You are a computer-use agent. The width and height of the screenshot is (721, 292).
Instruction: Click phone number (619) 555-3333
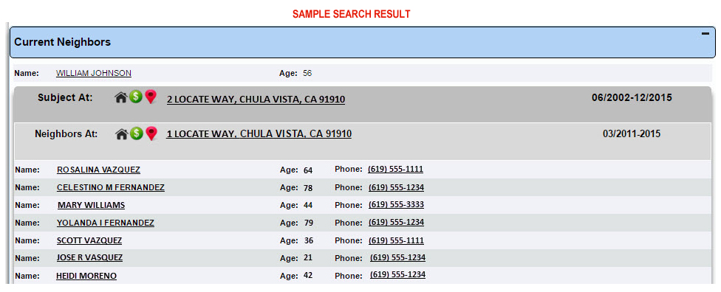click(x=397, y=205)
